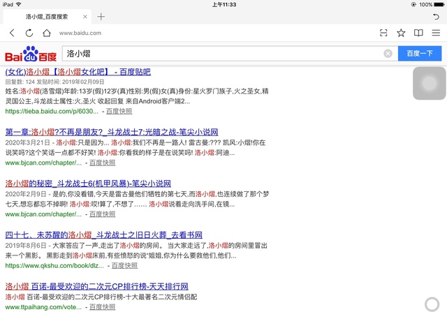The height and width of the screenshot is (335, 447).
Task: Clear the Baidu search box text
Action: click(x=388, y=54)
